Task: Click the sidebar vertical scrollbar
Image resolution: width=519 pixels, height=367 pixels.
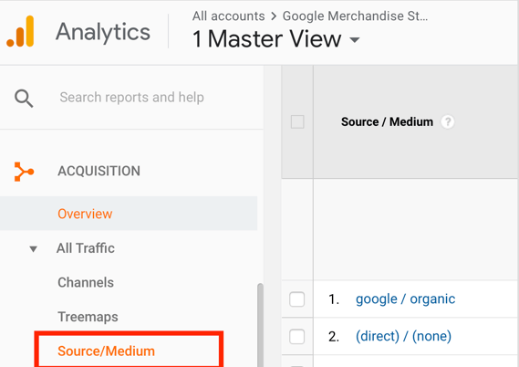Action: 260,325
